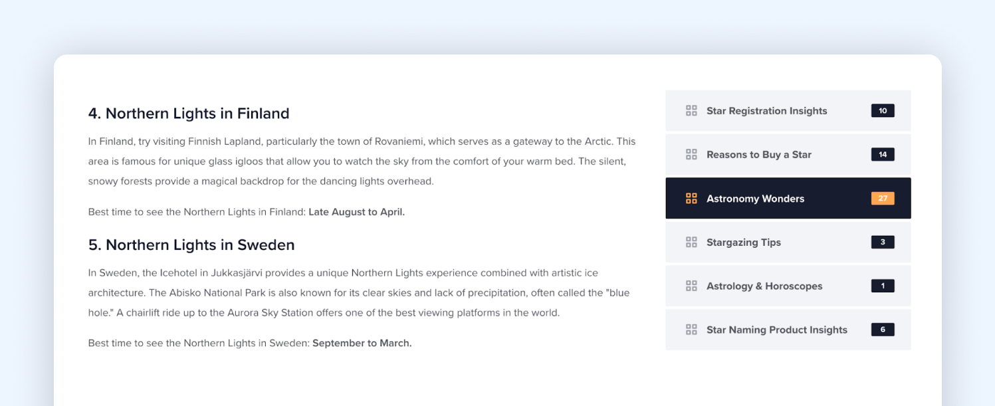Click the 14 badge next to Reasons to Buy a Star

tap(882, 154)
